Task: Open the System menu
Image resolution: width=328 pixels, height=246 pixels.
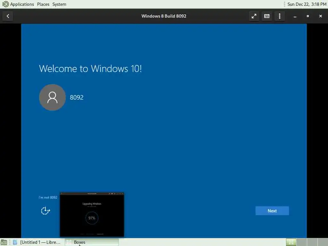Action: pyautogui.click(x=59, y=4)
